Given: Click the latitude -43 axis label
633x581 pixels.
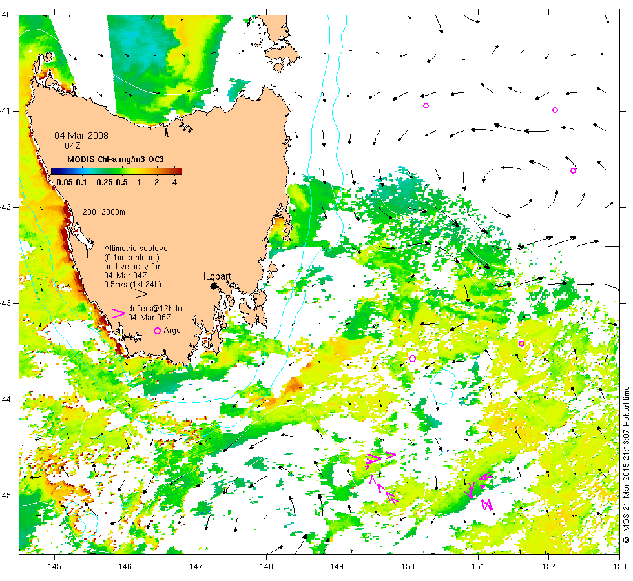Looking at the screenshot, I should (5, 303).
